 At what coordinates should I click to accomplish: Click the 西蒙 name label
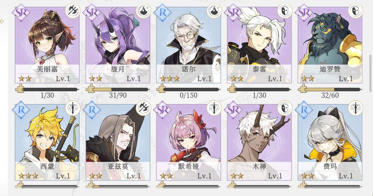[x=47, y=166]
